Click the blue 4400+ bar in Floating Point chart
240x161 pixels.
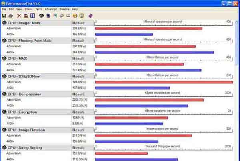pos(154,53)
